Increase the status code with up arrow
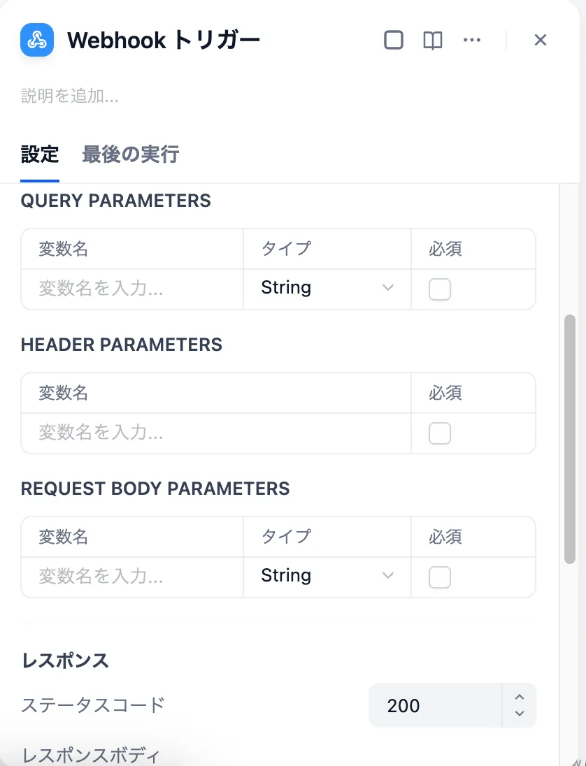The height and width of the screenshot is (766, 586). pyautogui.click(x=520, y=697)
